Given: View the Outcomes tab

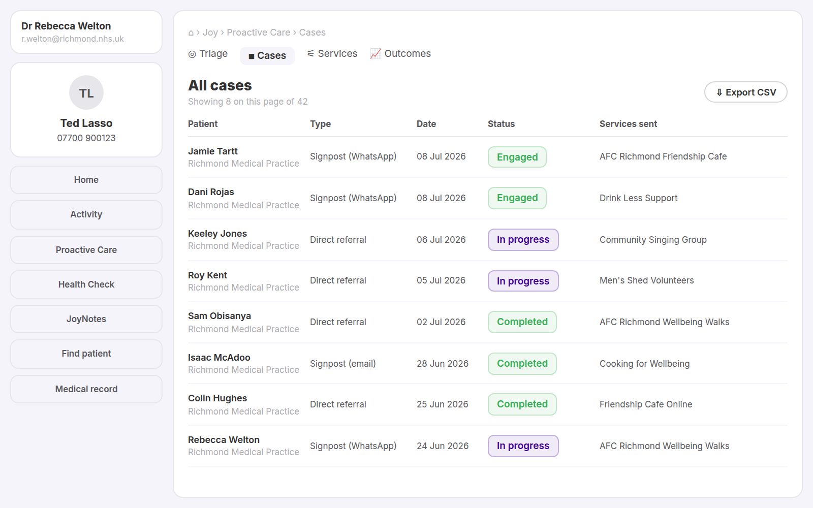Looking at the screenshot, I should [x=400, y=54].
